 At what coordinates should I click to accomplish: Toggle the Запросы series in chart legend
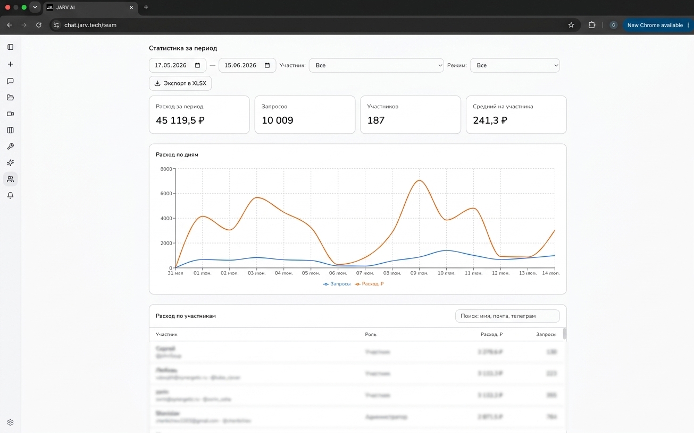point(337,284)
